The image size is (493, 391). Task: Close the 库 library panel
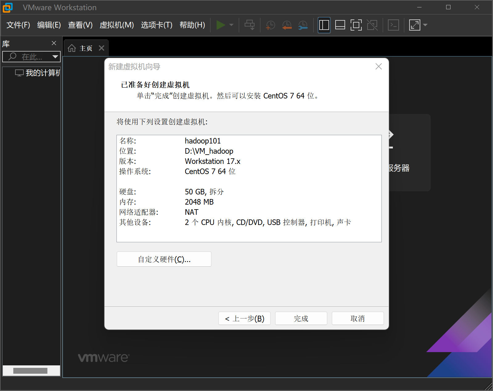[54, 43]
